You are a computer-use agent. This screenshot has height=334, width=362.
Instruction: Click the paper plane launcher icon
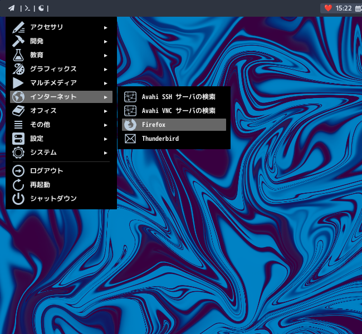(12, 8)
